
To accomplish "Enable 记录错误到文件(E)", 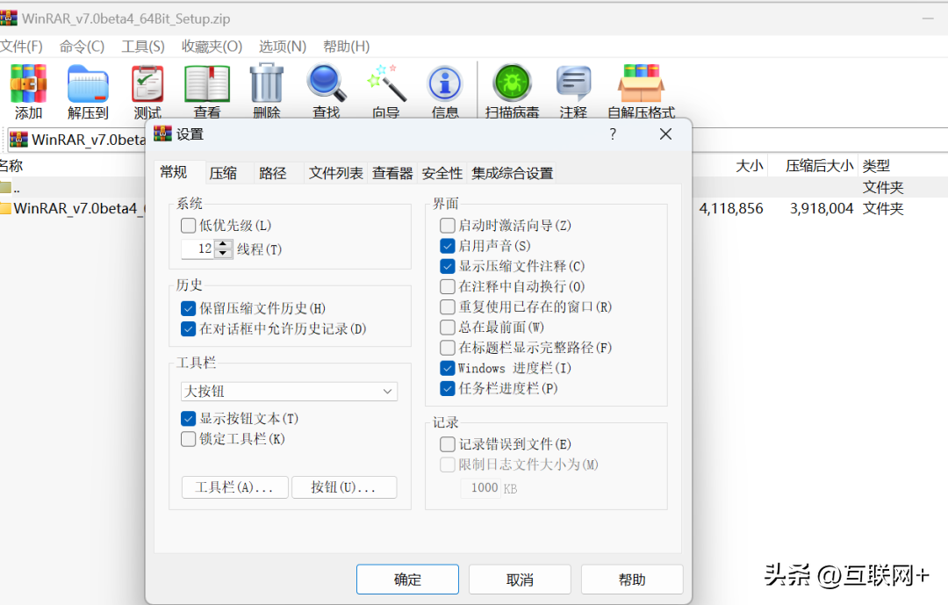I will click(448, 444).
